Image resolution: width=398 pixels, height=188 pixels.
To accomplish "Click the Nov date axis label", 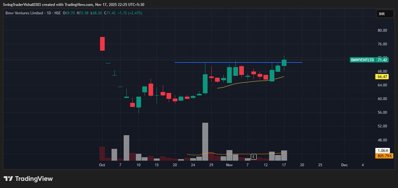I will pyautogui.click(x=229, y=165).
